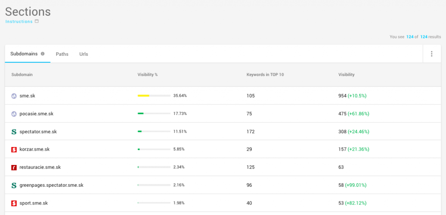Open the Instructions link
446x215 pixels.
coord(19,22)
